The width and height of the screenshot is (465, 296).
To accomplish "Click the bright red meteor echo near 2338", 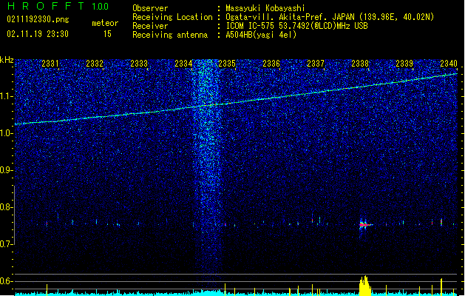I will (x=364, y=225).
